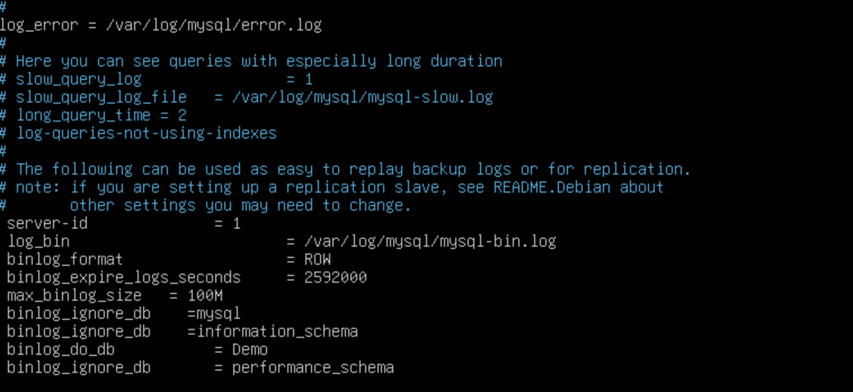Click the Demo database value
This screenshot has width=853, height=392.
tap(250, 350)
